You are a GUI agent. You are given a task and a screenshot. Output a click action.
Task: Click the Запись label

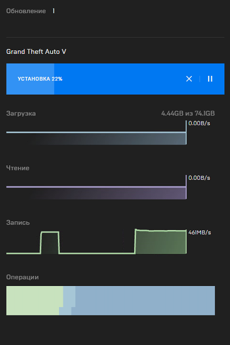coord(18,223)
